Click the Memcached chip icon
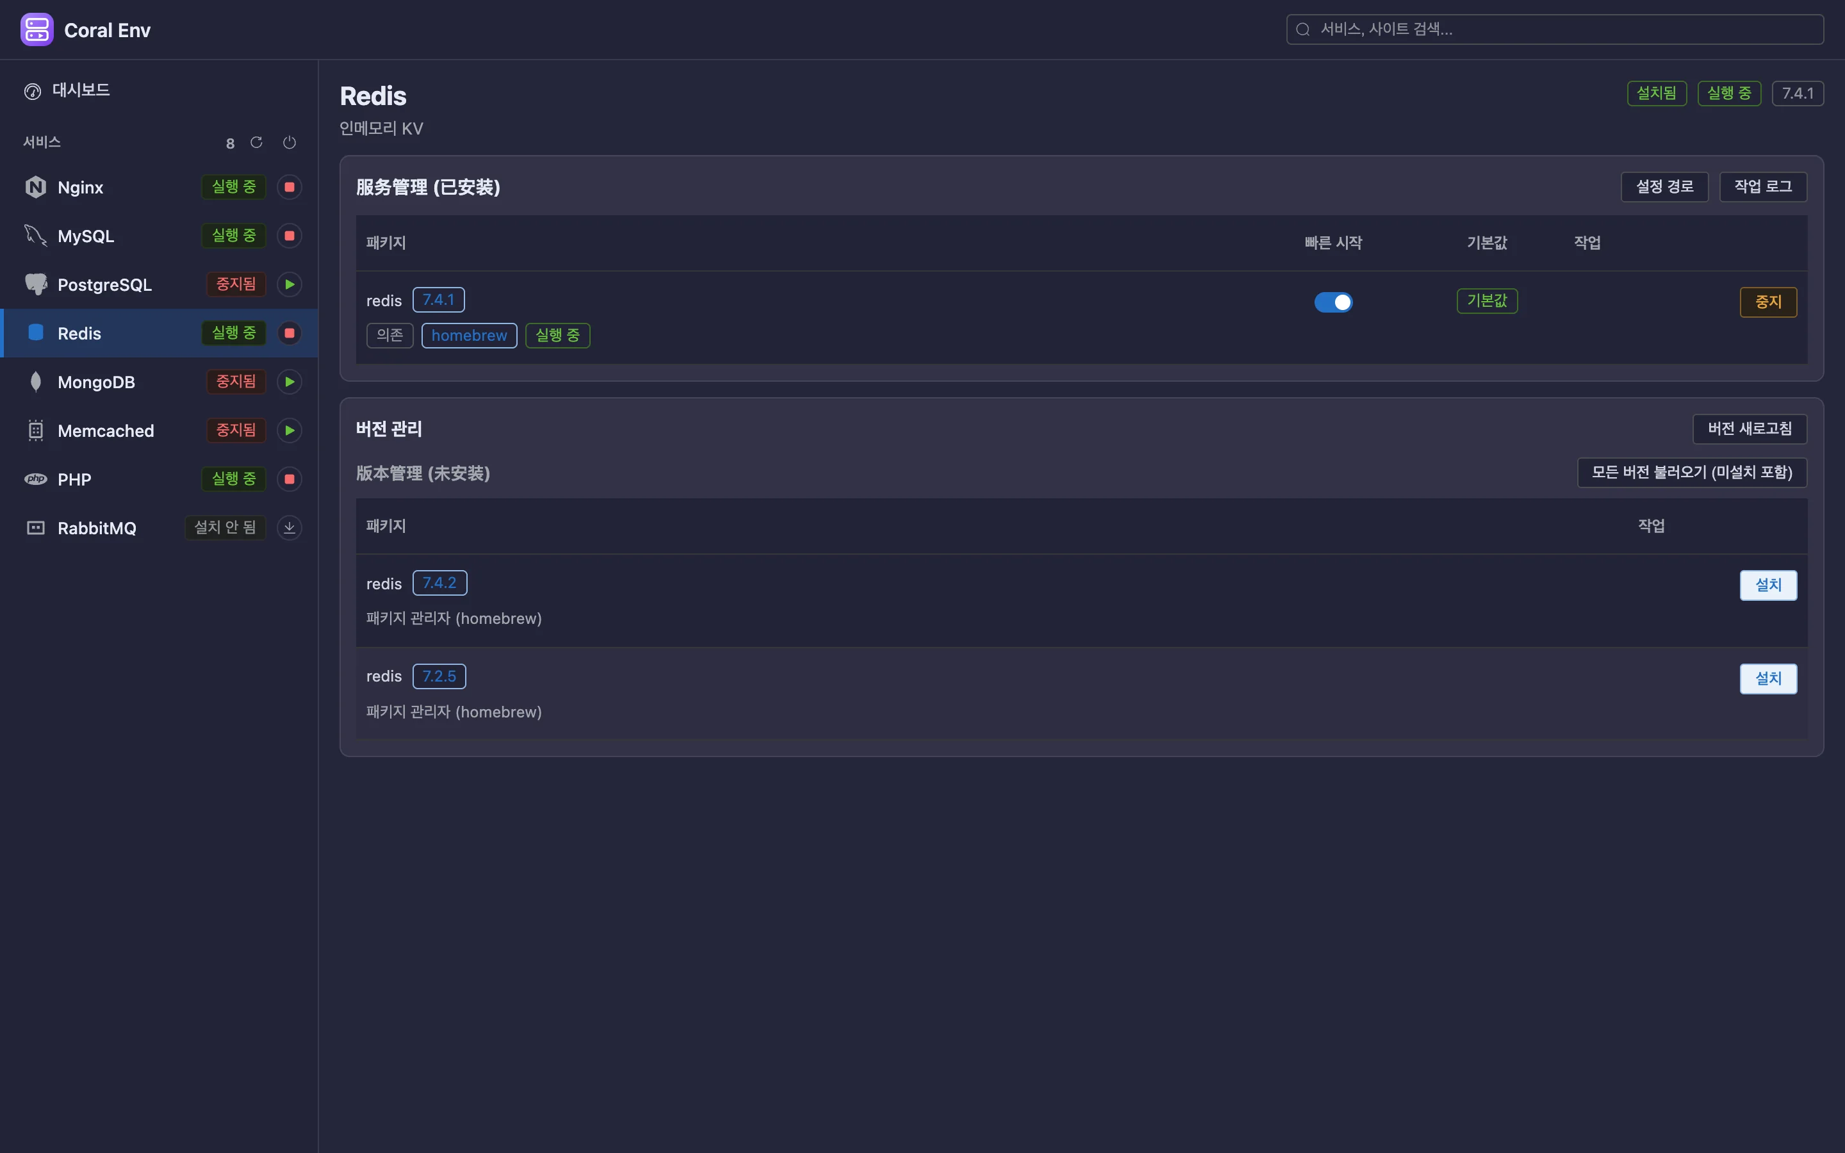Image resolution: width=1845 pixels, height=1153 pixels. (x=36, y=431)
